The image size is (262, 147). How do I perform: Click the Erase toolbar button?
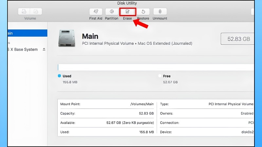pos(127,11)
